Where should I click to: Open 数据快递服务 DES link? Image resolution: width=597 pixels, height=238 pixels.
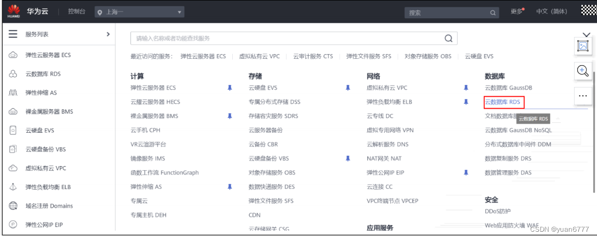pyautogui.click(x=271, y=186)
